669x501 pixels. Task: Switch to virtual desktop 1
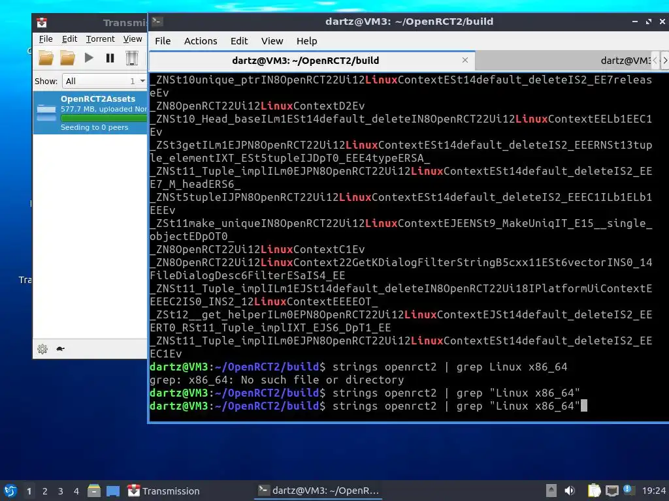(x=29, y=491)
